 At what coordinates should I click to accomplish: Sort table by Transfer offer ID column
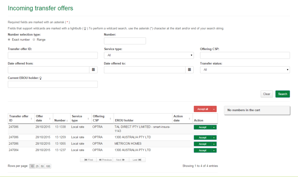pyautogui.click(x=31, y=119)
